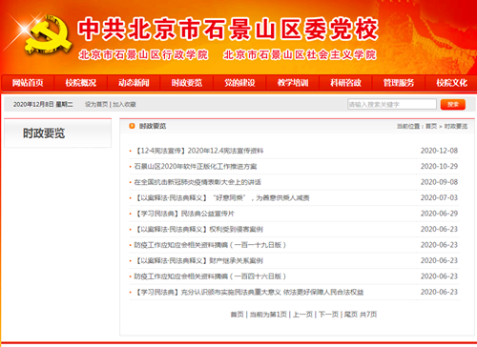Image resolution: width=477 pixels, height=347 pixels.
Task: Click the 中共北京市石景山区委党校 banner title
Action: coord(228,30)
